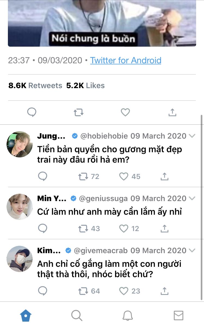Like the @geniussuga reply with 12 likes

[124, 229]
